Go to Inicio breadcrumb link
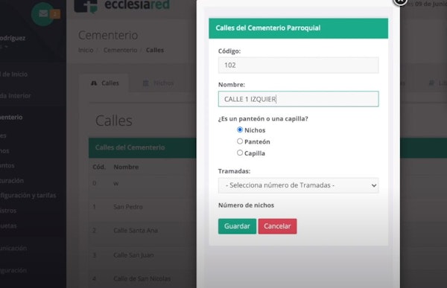Image resolution: width=447 pixels, height=288 pixels. tap(86, 50)
